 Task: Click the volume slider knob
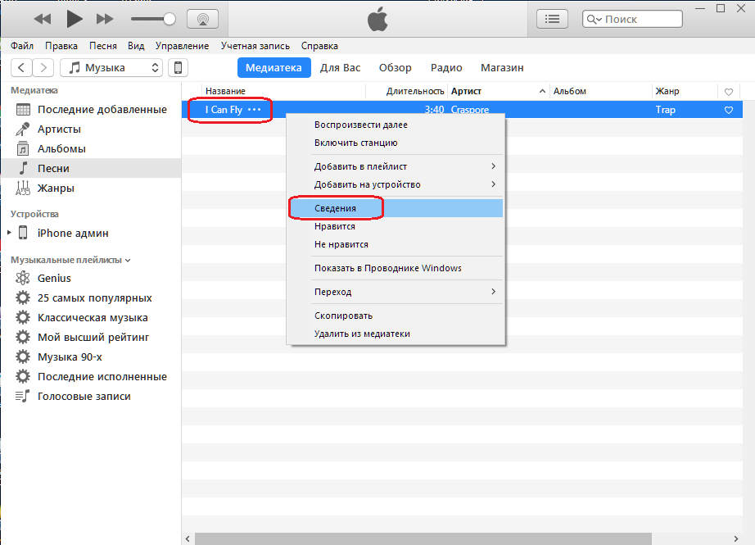169,20
